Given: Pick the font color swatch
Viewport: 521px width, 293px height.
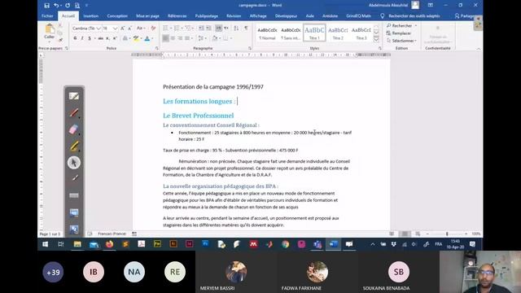Looking at the screenshot, I should (147, 38).
